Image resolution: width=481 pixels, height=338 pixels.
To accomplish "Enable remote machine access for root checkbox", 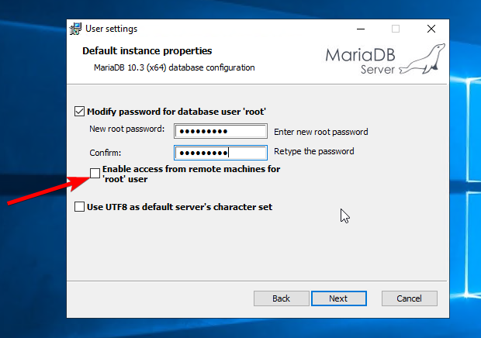I will pos(95,173).
